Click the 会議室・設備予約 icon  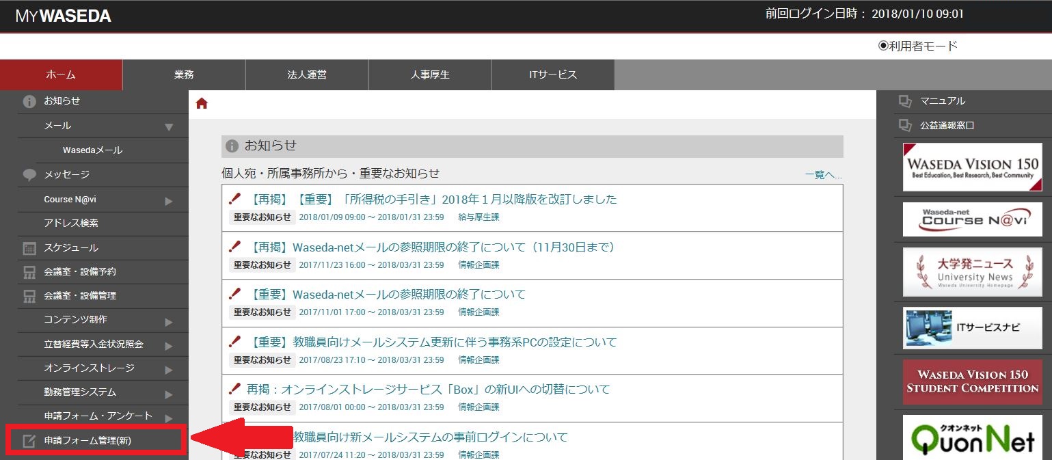pyautogui.click(x=29, y=272)
